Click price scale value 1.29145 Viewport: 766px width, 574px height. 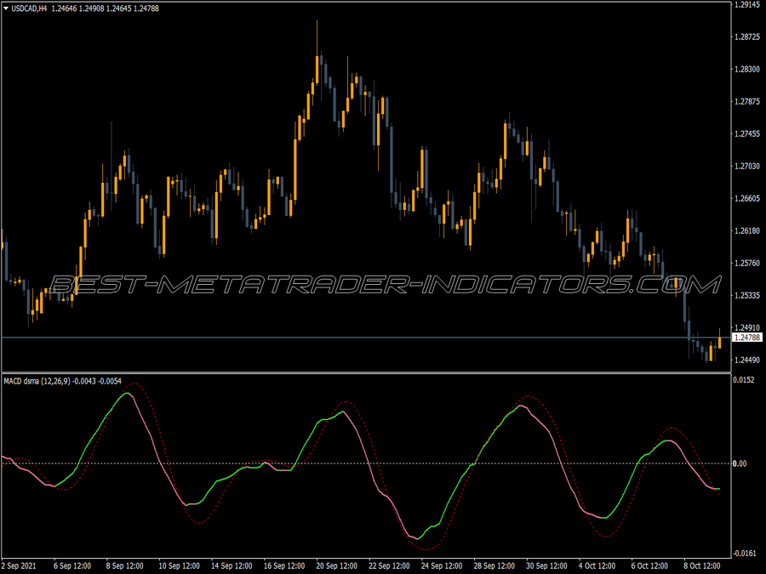click(x=747, y=5)
